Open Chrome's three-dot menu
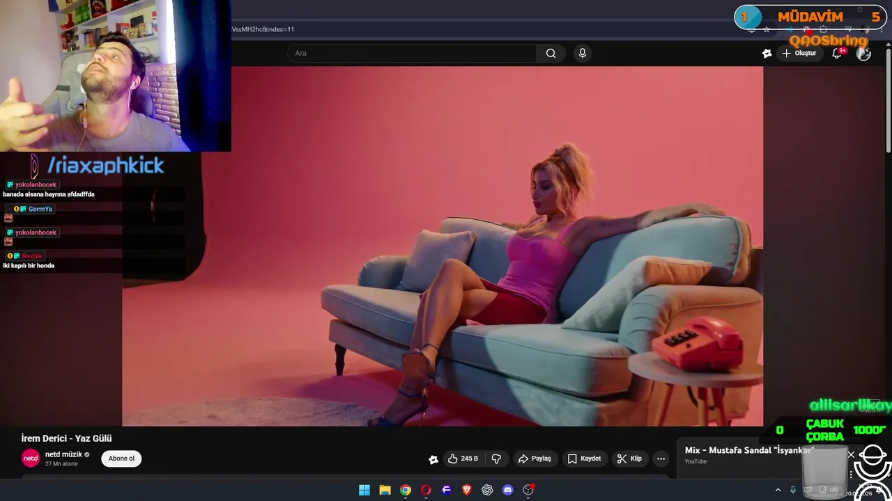 click(x=881, y=29)
